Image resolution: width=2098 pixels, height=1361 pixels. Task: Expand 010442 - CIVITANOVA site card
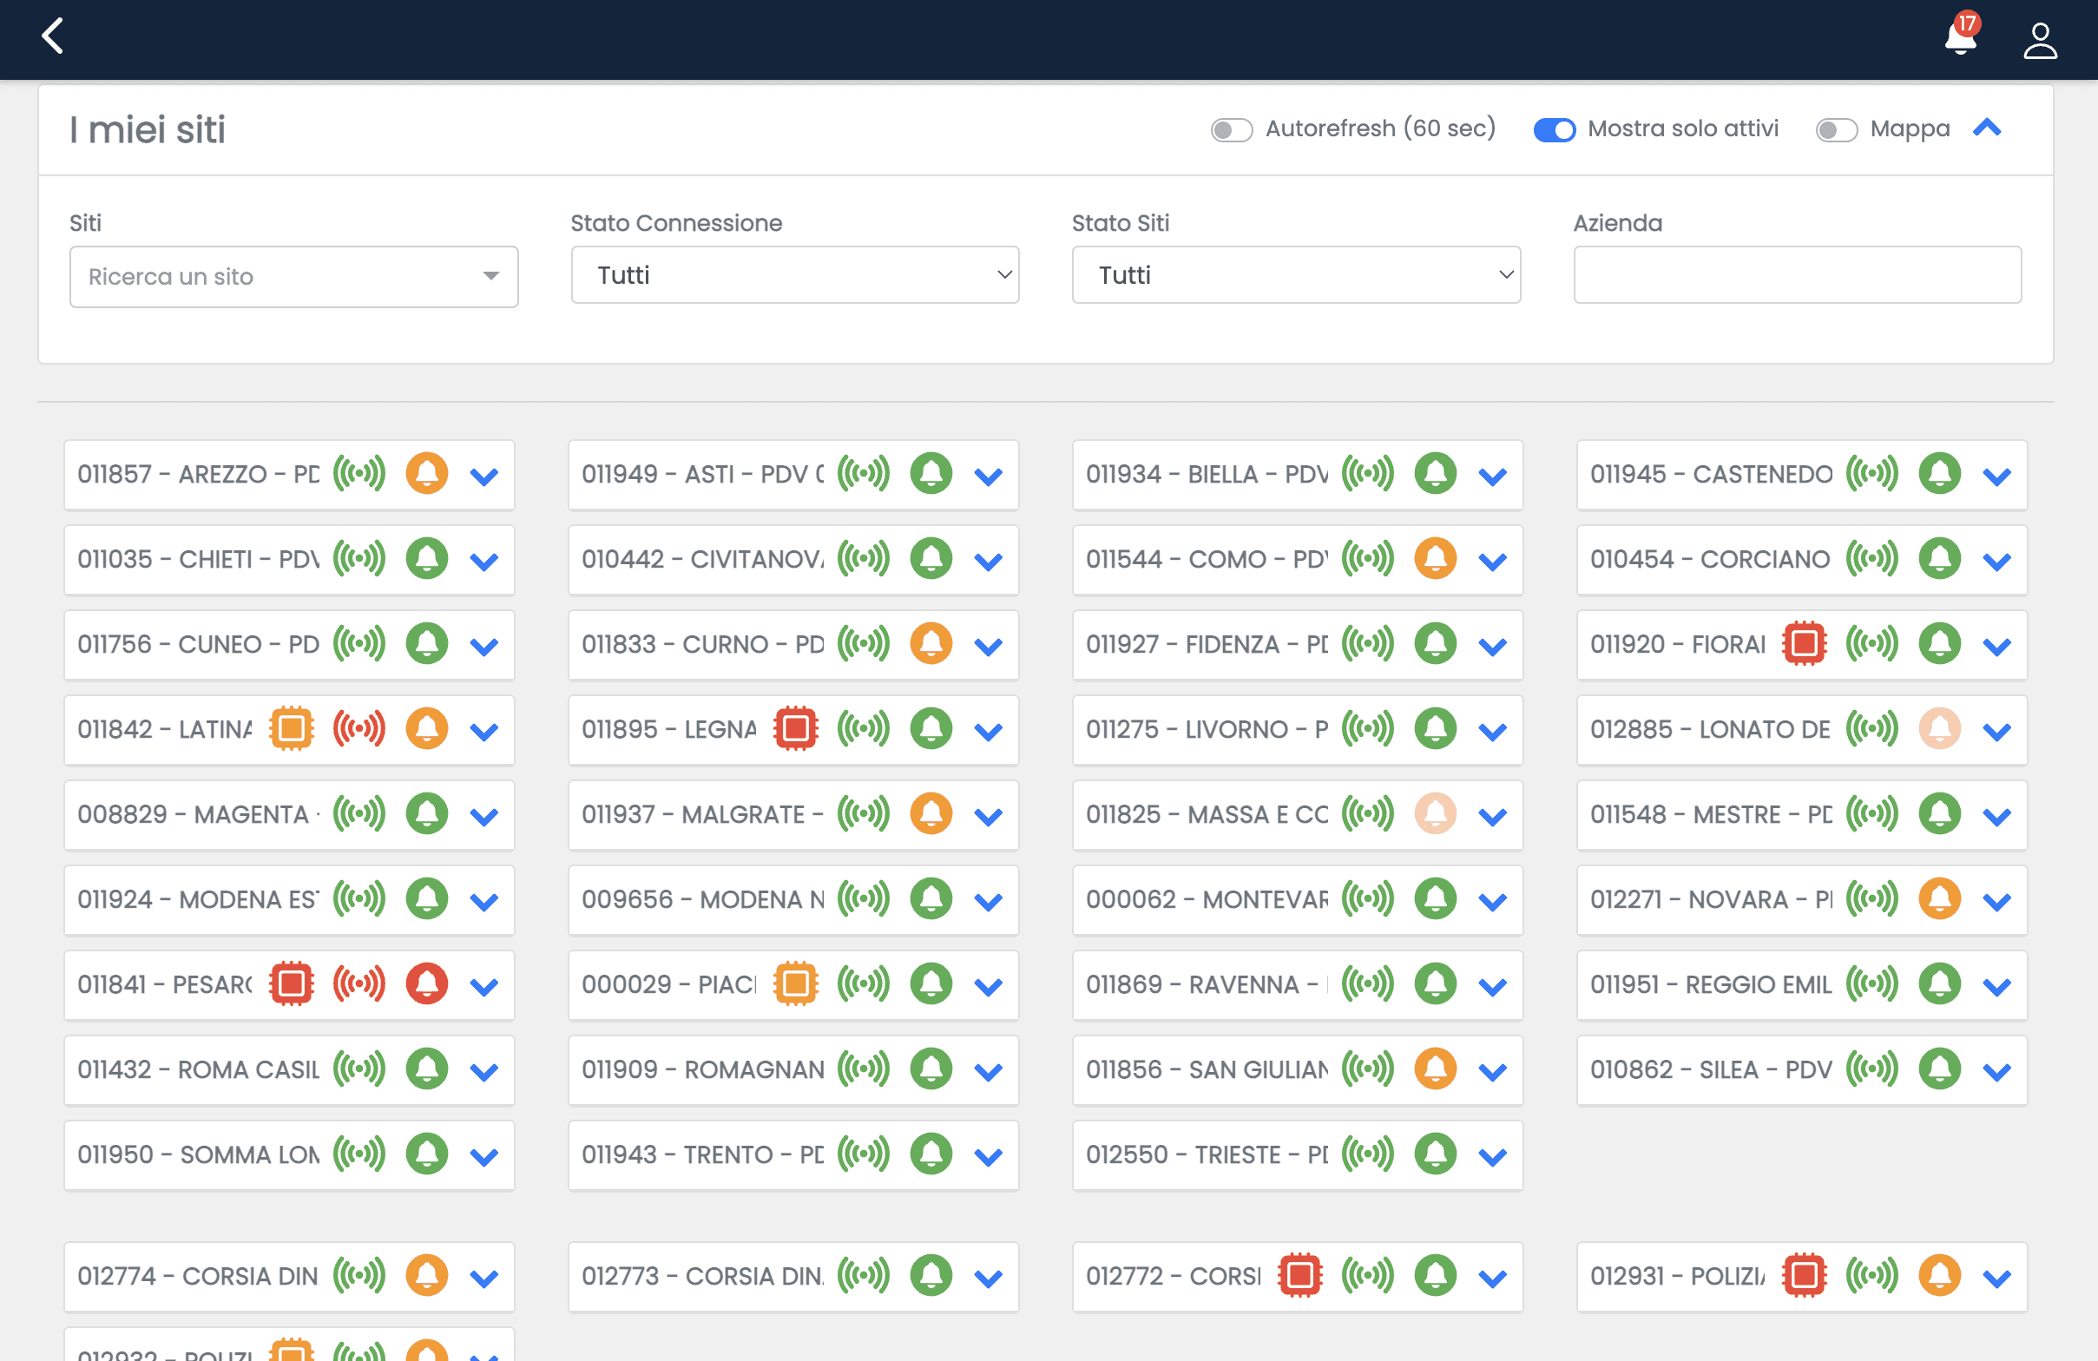(988, 562)
